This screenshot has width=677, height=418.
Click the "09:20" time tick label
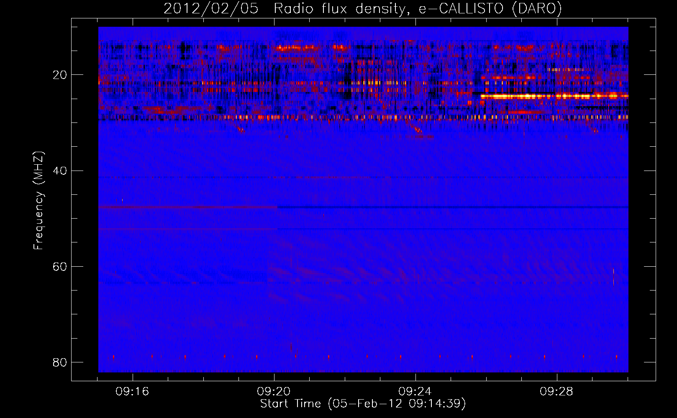click(274, 392)
